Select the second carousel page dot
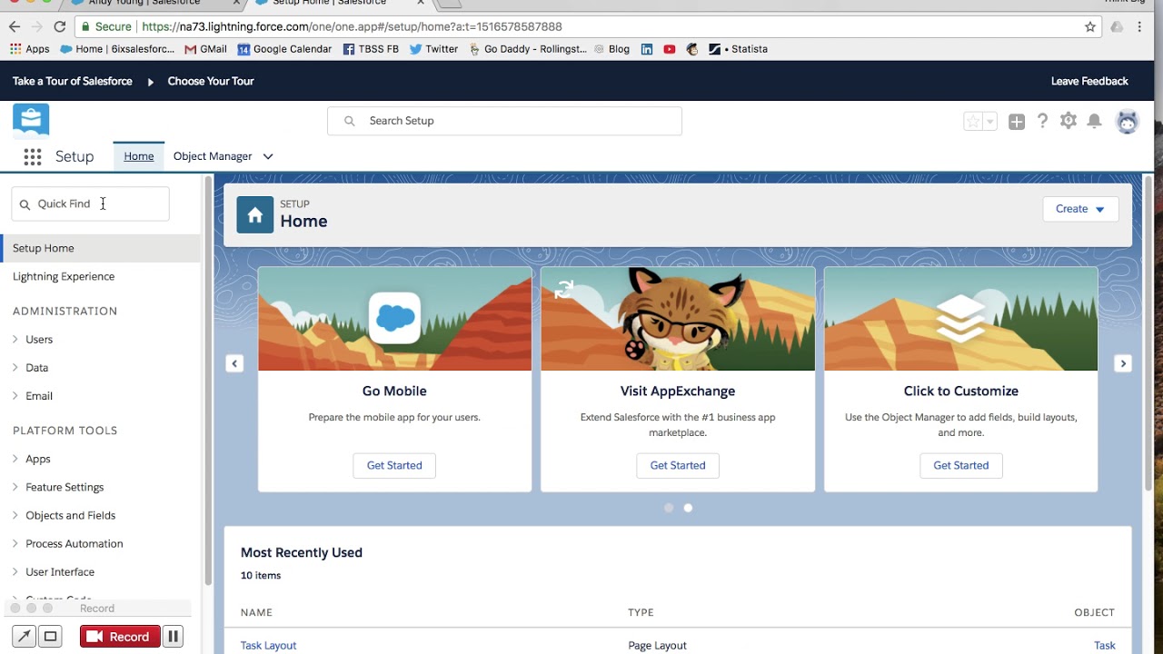1163x654 pixels. tap(688, 508)
